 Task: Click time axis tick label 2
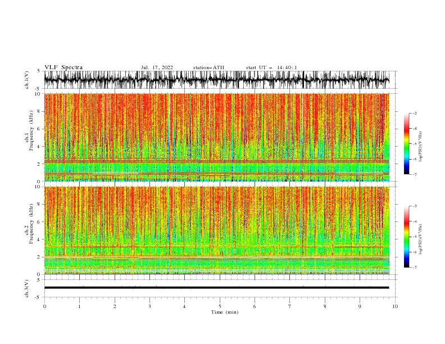pos(115,306)
